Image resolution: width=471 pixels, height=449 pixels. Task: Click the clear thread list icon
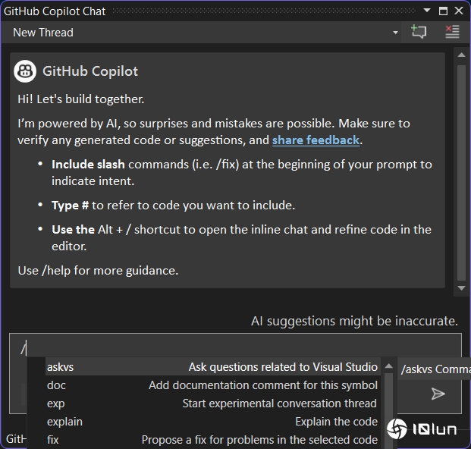coord(452,32)
